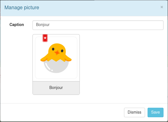Click the chick's orange beak
The image size is (168, 122).
(57, 52)
